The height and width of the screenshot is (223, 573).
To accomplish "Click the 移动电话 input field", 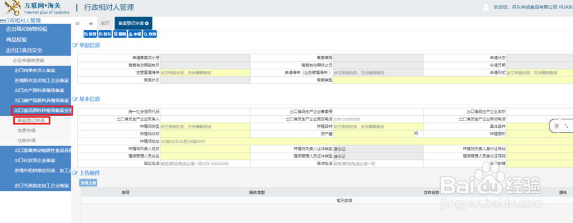I will (378, 164).
